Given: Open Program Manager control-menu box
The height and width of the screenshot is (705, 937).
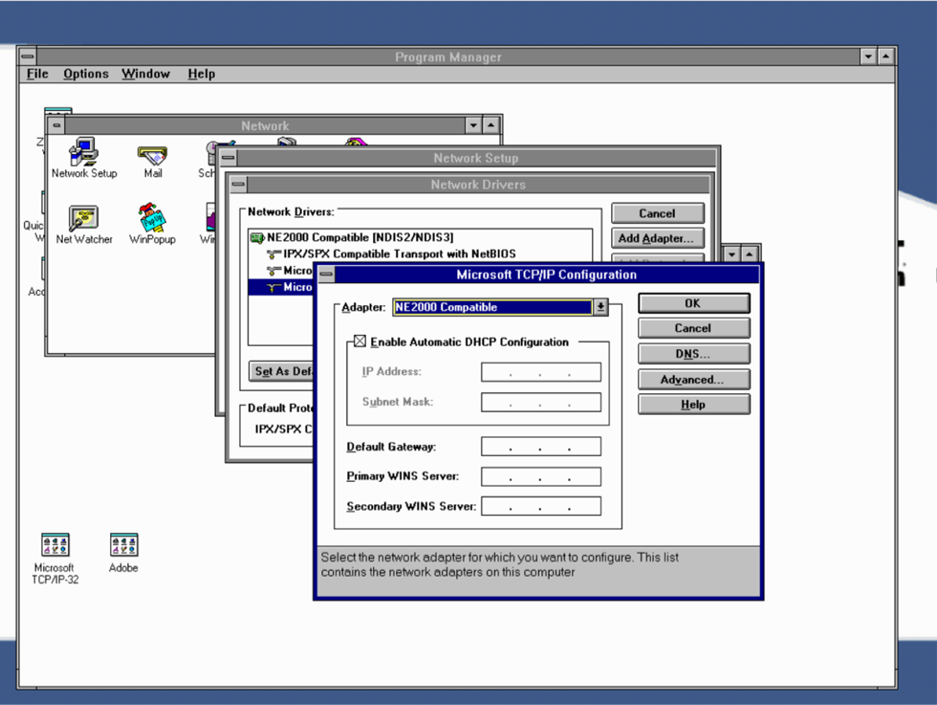Looking at the screenshot, I should pos(28,56).
